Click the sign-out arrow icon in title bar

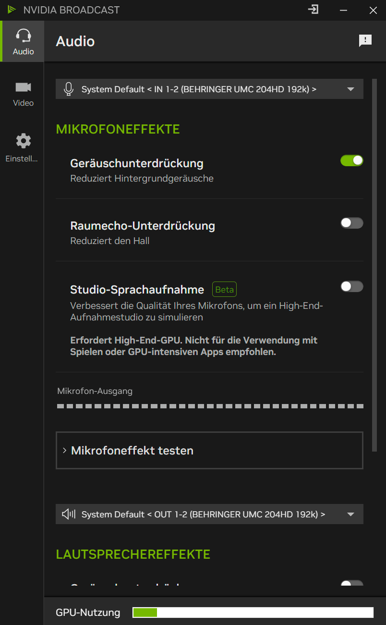313,10
